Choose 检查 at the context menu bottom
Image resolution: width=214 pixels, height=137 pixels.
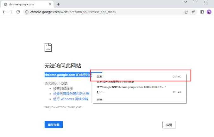point(140,100)
